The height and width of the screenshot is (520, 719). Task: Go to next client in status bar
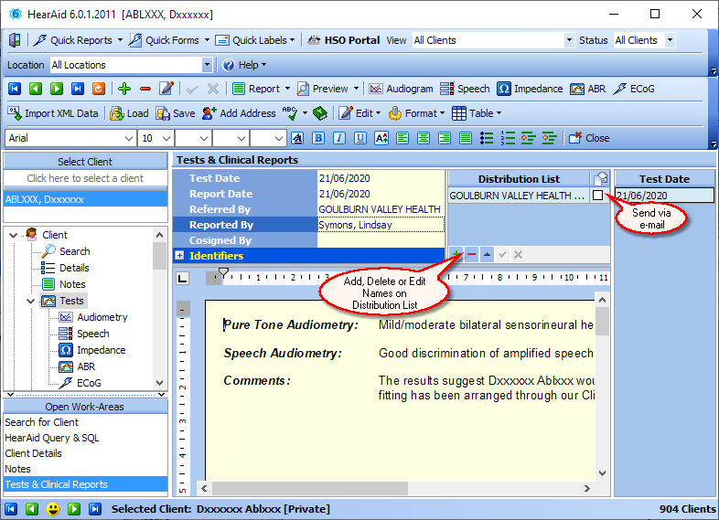tap(74, 508)
